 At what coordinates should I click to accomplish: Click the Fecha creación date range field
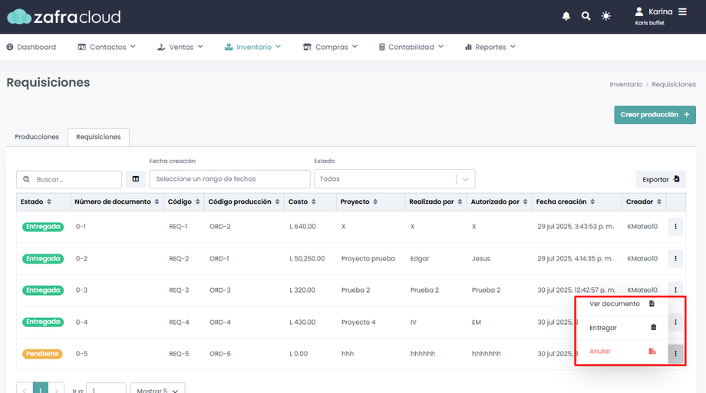point(229,179)
